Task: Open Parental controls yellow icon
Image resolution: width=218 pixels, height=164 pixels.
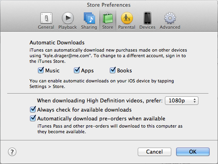Action: pos(127,18)
